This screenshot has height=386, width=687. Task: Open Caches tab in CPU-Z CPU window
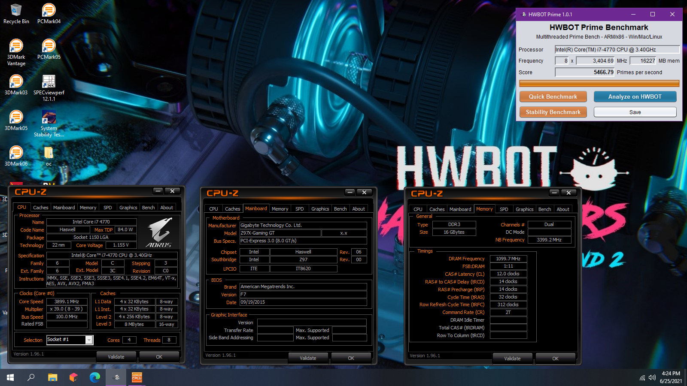41,208
